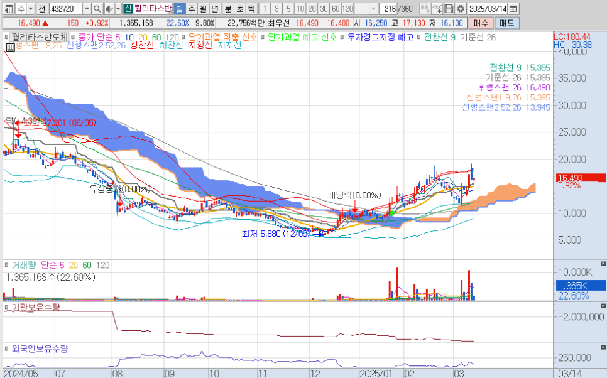
Task: Close the volume panel X icon
Action: (603, 264)
